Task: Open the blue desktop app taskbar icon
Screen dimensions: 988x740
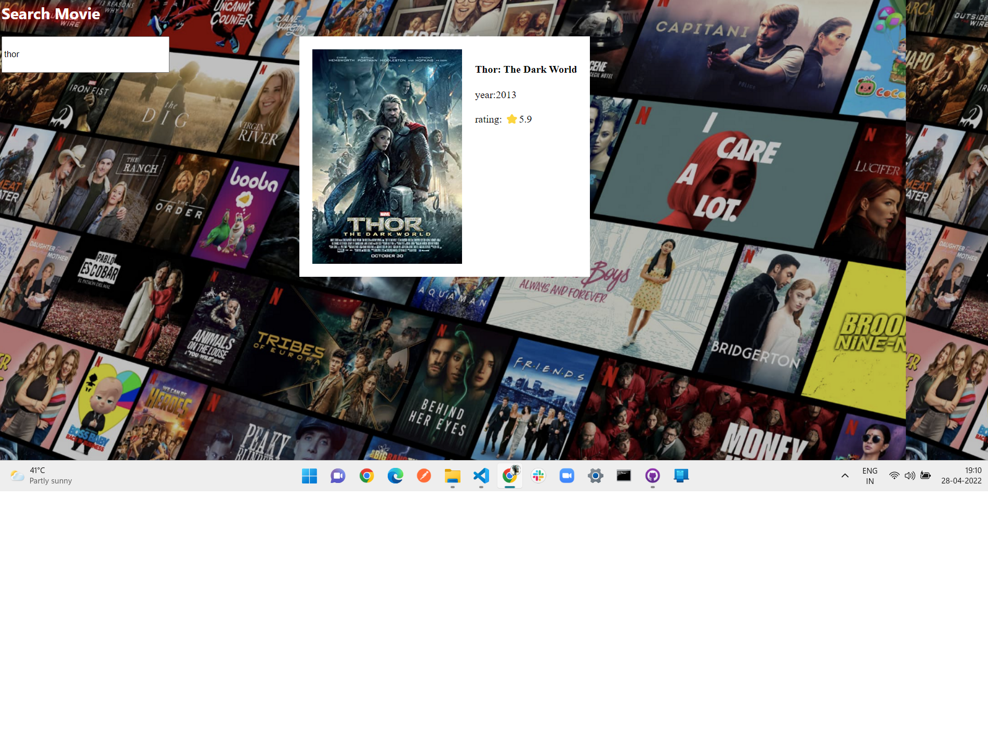Action: 681,476
